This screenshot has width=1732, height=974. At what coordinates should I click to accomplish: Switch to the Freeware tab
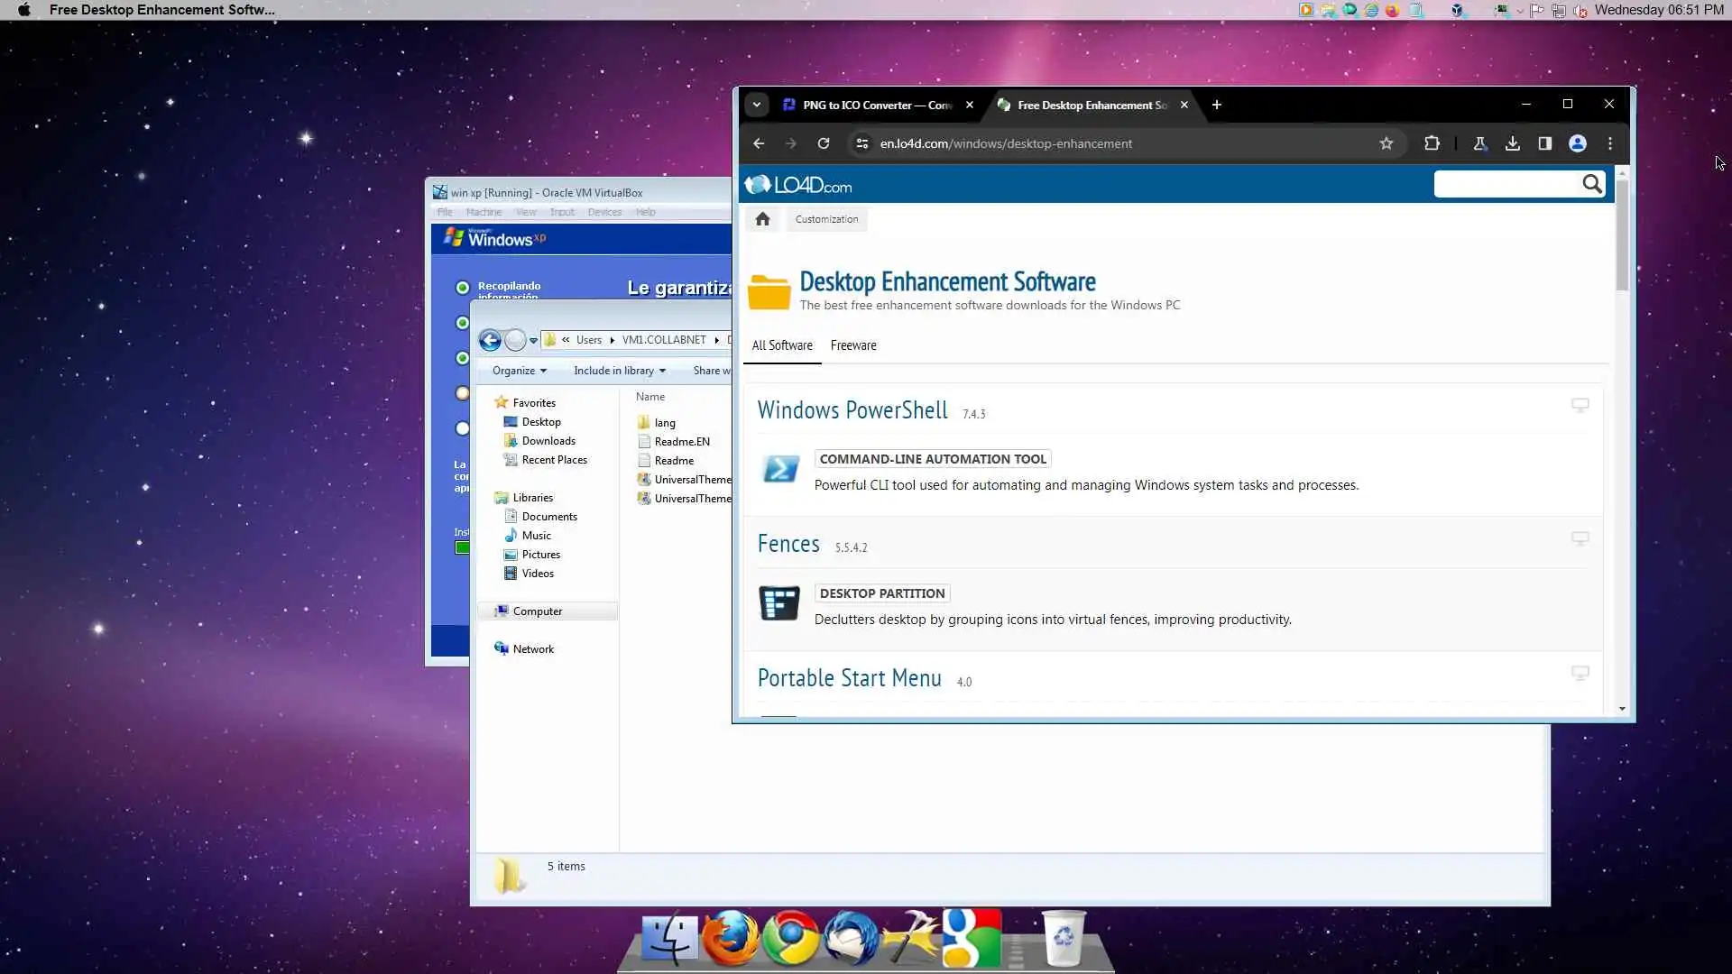(853, 345)
